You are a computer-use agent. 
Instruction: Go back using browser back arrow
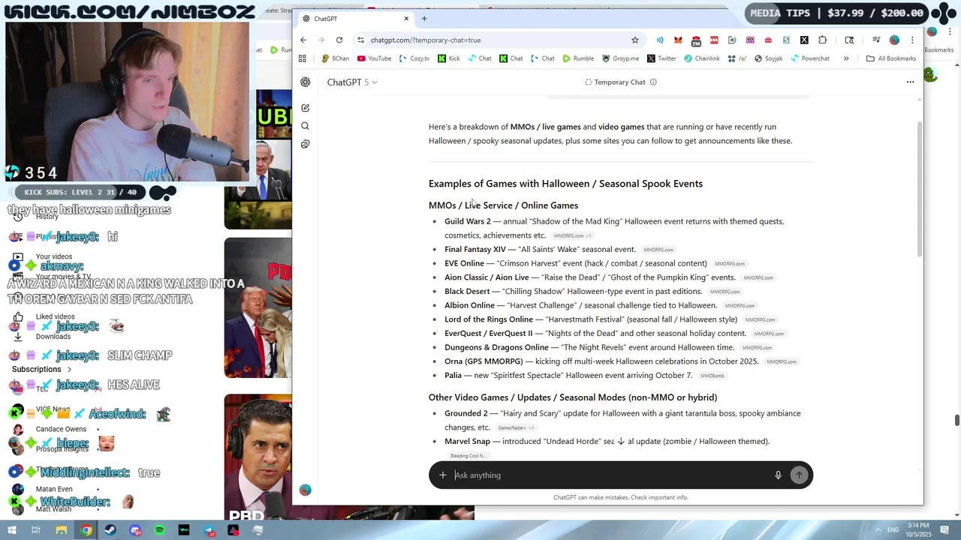[303, 40]
